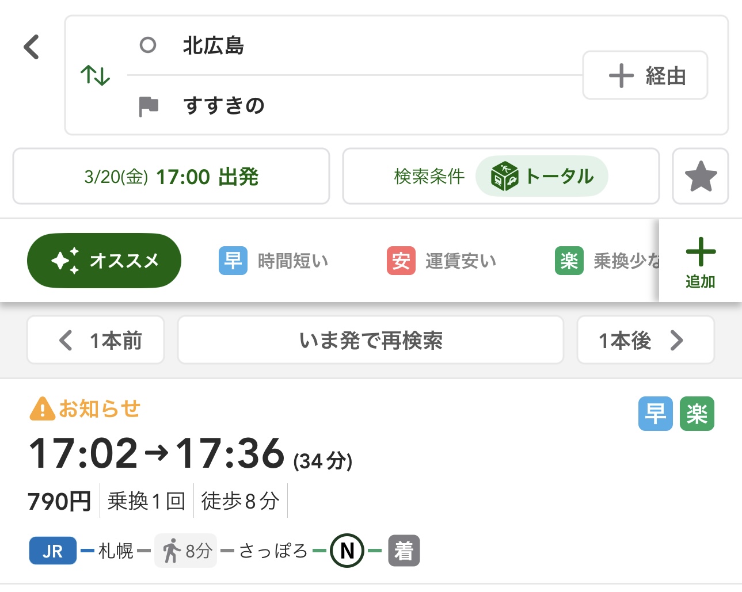
Task: Select the オススメ tab
Action: [104, 261]
